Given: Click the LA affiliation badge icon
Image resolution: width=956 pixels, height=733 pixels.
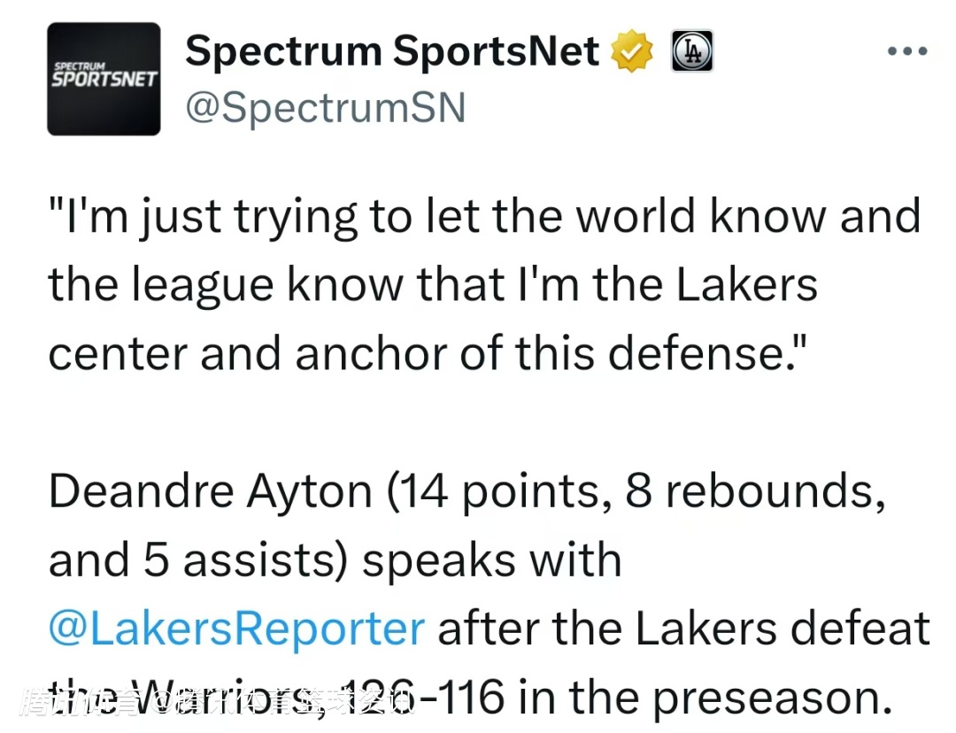Looking at the screenshot, I should point(692,51).
